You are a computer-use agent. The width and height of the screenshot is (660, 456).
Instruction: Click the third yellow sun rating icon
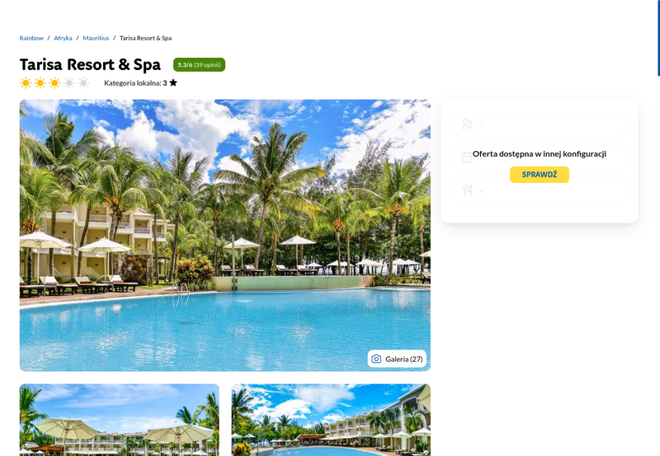(54, 82)
